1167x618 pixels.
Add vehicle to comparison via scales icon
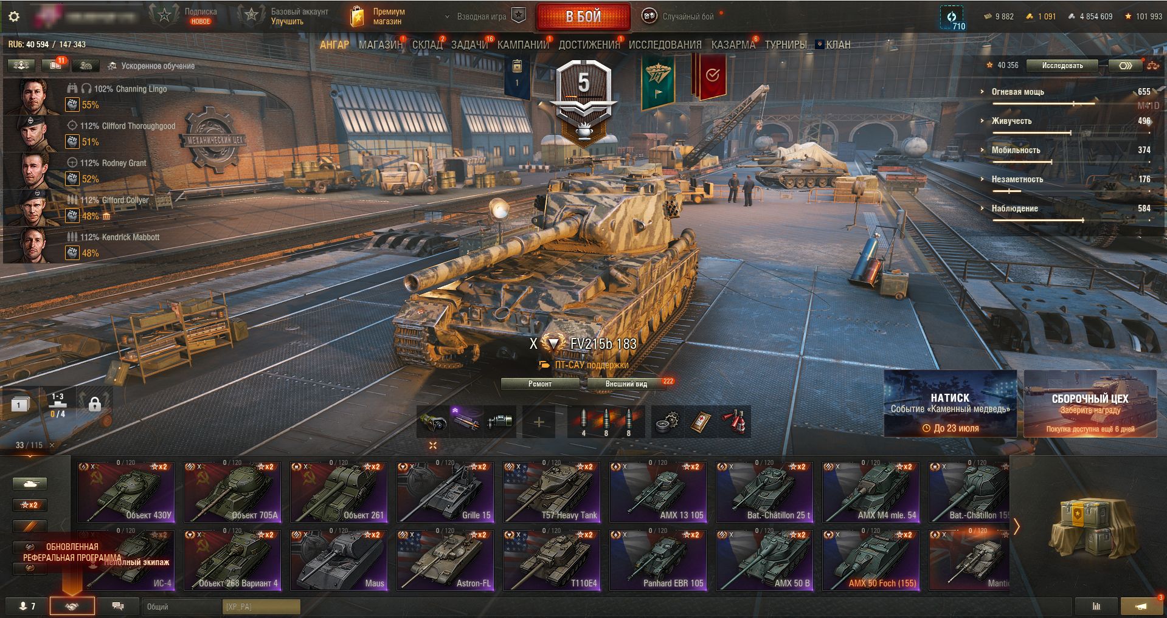click(1154, 65)
